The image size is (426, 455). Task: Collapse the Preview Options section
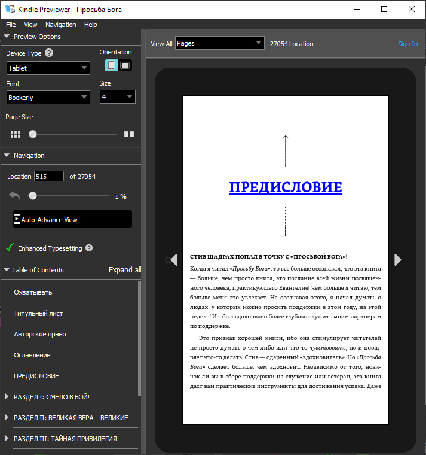pyautogui.click(x=7, y=37)
